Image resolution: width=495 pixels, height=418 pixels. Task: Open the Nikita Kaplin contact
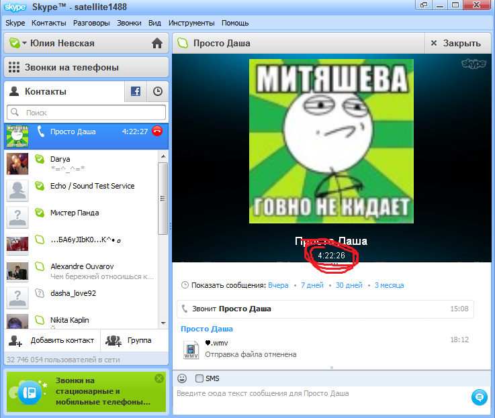(x=81, y=320)
